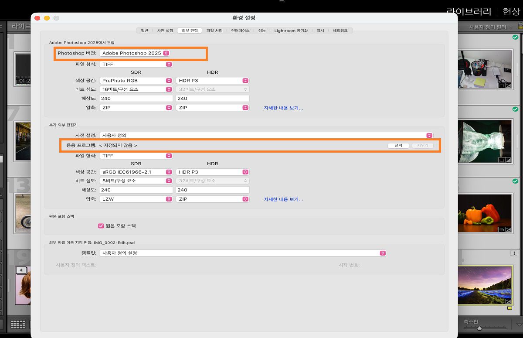
Task: Click the 선택 button for 응용 프로그램
Action: tap(398, 146)
